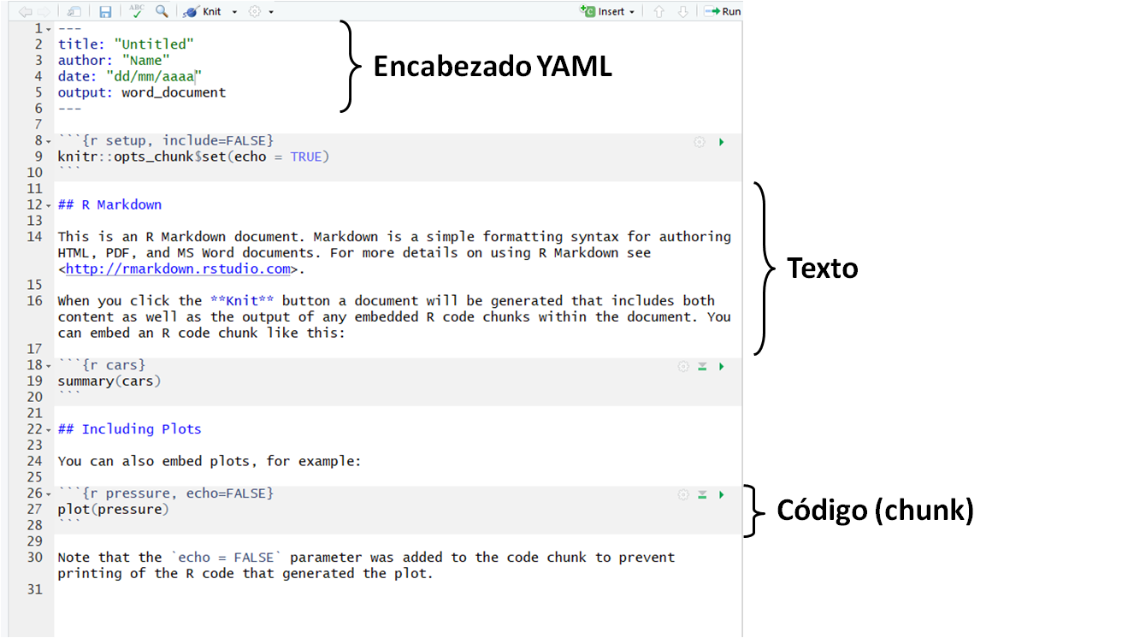This screenshot has width=1128, height=638.
Task: Click Run to execute current line
Action: click(x=723, y=12)
